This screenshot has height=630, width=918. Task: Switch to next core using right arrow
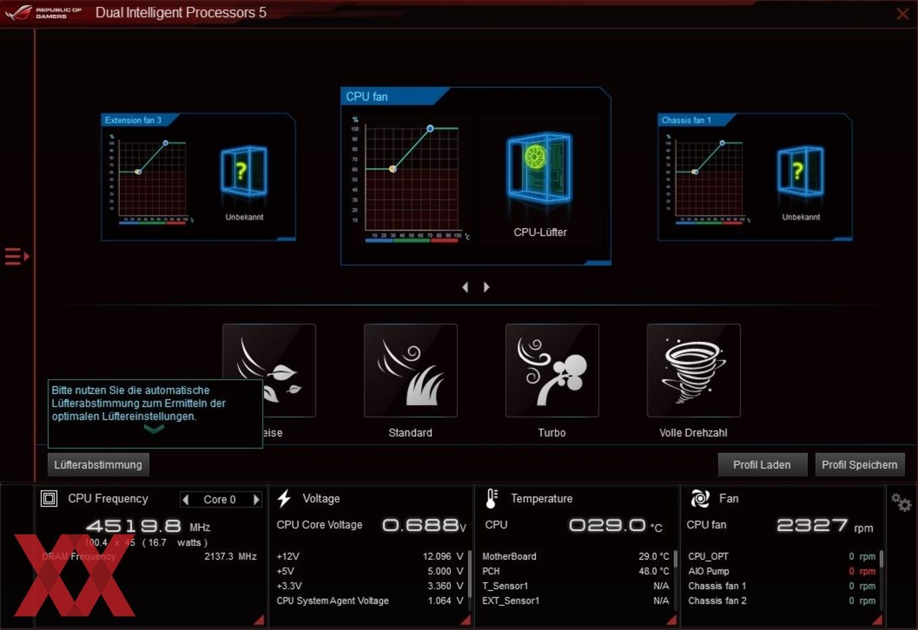point(256,500)
